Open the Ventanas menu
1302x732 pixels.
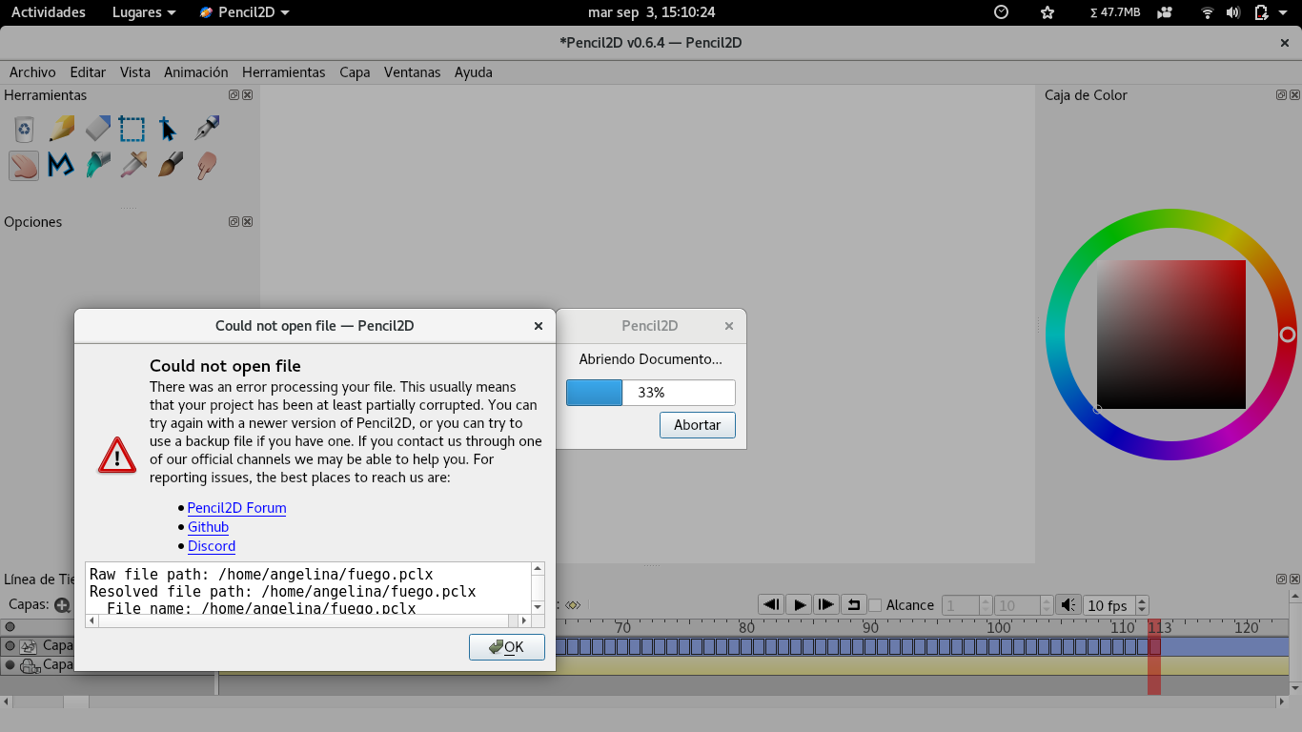412,72
